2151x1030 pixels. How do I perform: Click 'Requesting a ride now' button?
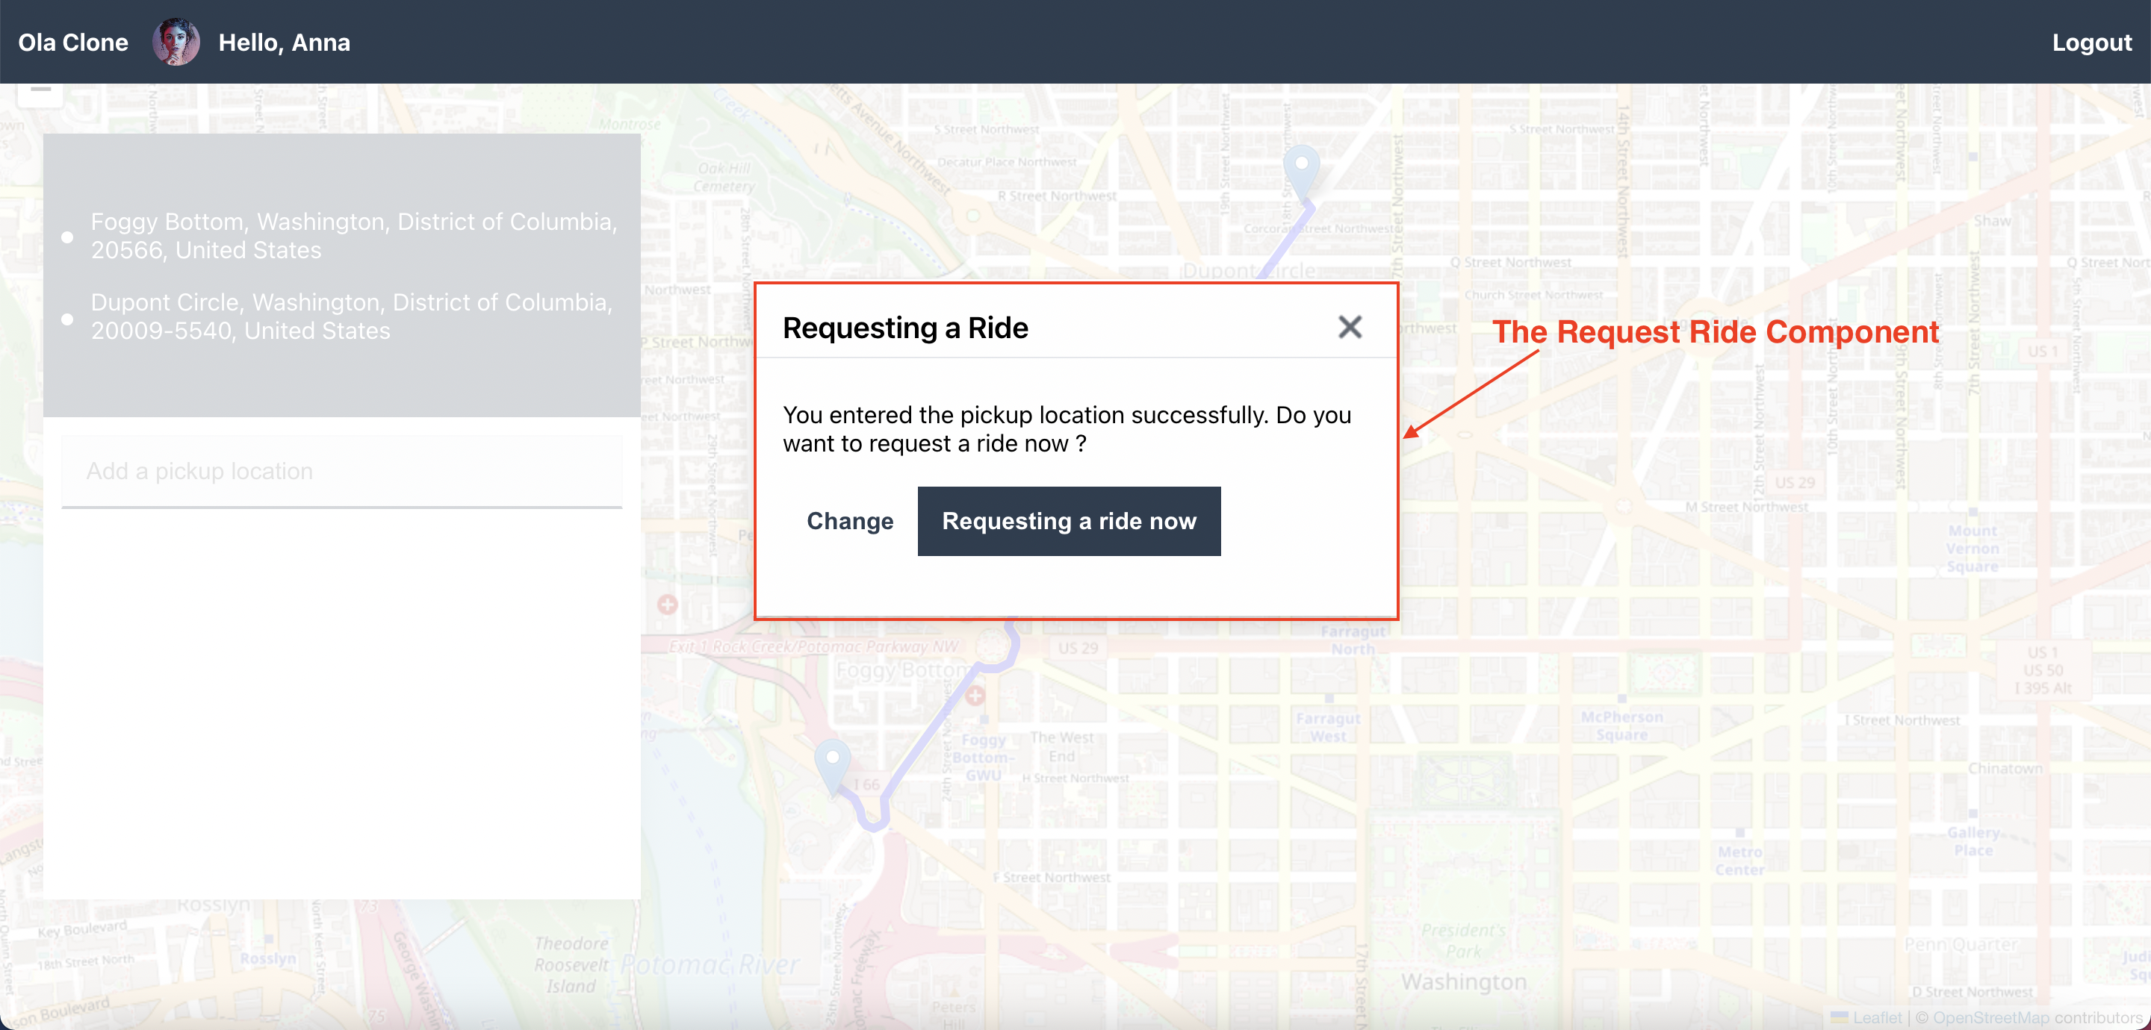(x=1069, y=519)
